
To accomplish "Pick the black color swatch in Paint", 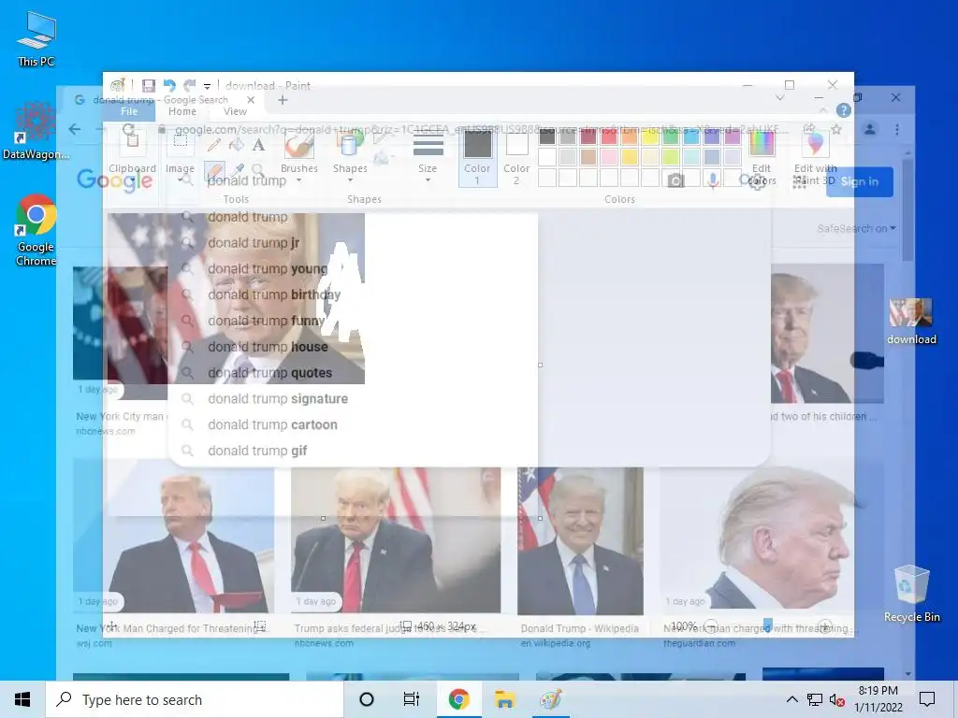I will pos(547,136).
